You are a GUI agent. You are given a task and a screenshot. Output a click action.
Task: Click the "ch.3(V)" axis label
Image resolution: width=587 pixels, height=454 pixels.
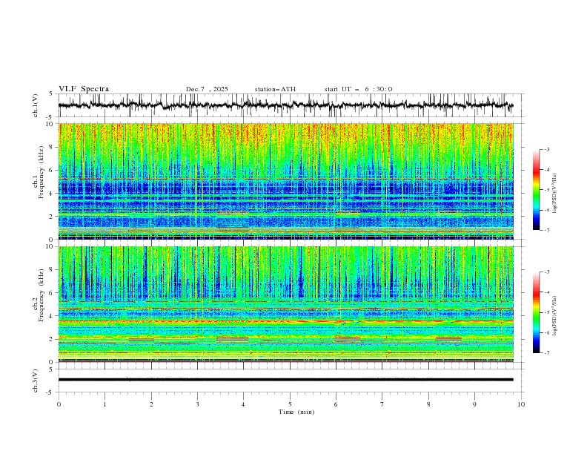(36, 381)
